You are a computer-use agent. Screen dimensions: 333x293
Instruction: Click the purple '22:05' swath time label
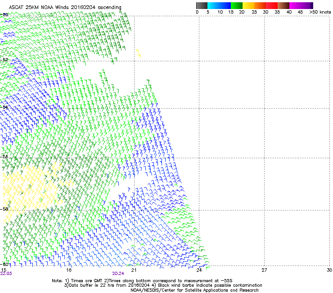[6, 274]
